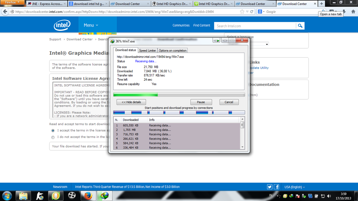The height and width of the screenshot is (201, 358).
Task: Open Windows Explorer from the taskbar
Action: pos(23,196)
